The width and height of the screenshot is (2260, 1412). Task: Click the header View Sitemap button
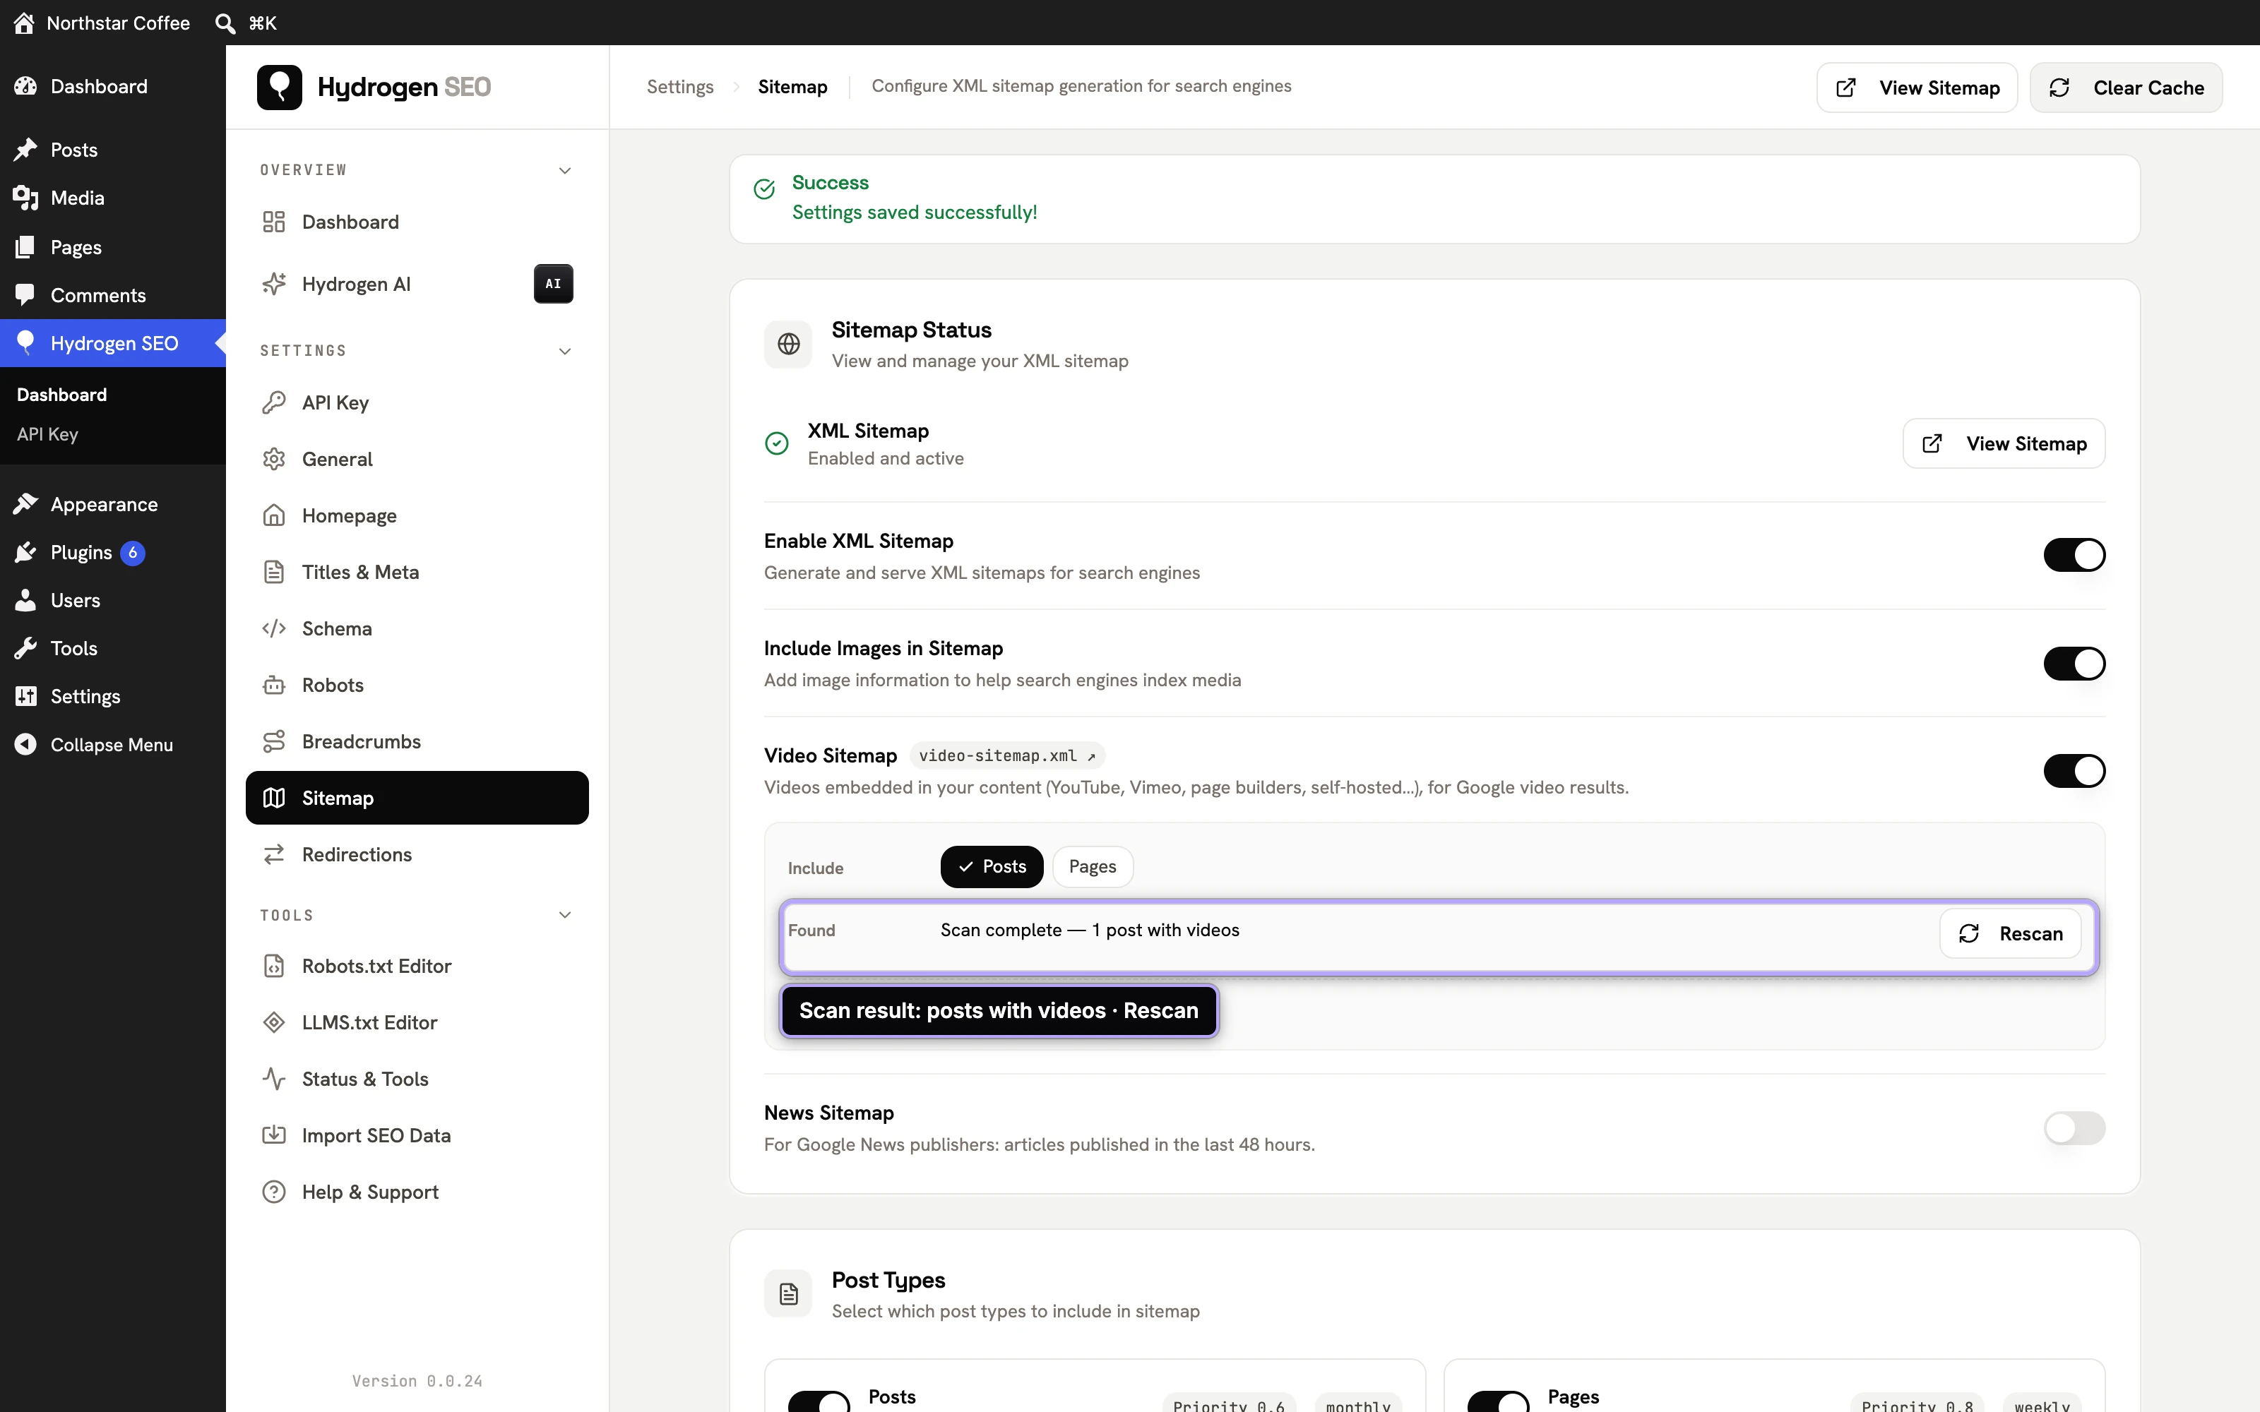[1916, 88]
